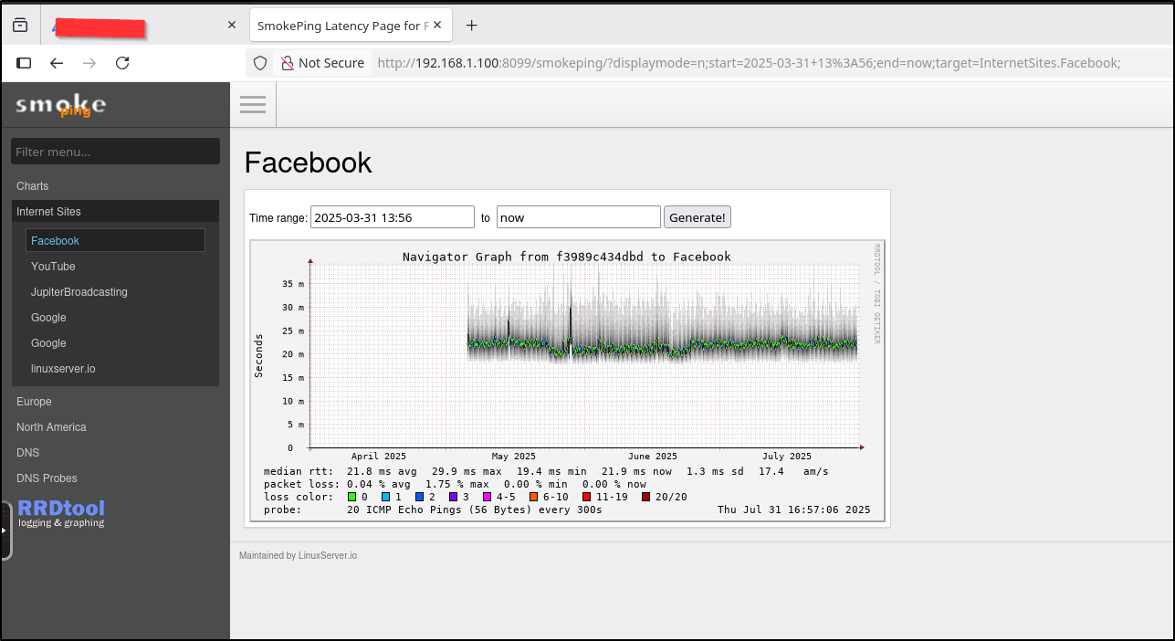Click the graph title 'Navigator Graph from f3989c434dbd to Facebook'

pos(567,257)
